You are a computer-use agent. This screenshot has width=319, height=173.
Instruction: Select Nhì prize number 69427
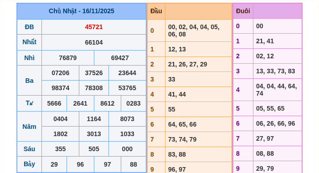120,58
